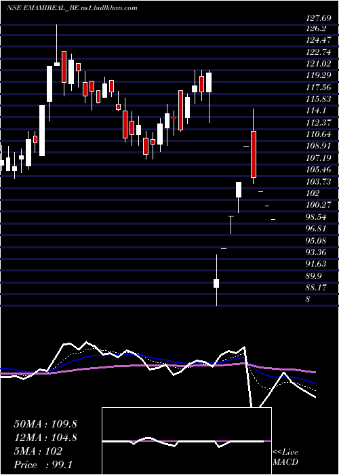Viewport: 339px width, 475px height.
Task: Click the 126.2 price axis label
Action: [x=317, y=28]
